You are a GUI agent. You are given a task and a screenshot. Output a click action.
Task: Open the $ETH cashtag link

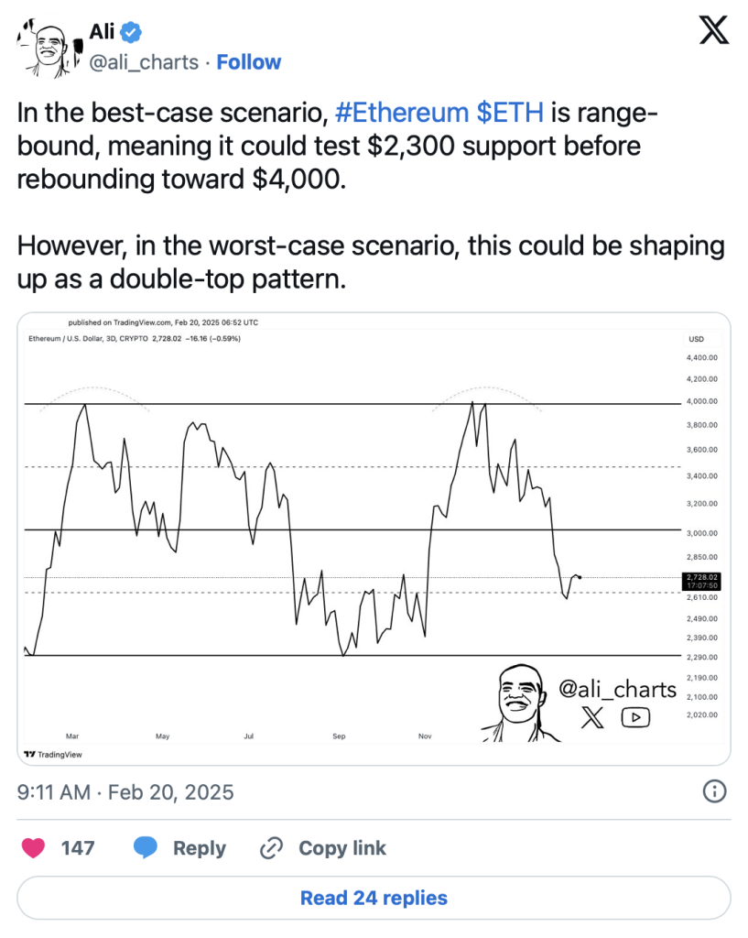coord(510,113)
